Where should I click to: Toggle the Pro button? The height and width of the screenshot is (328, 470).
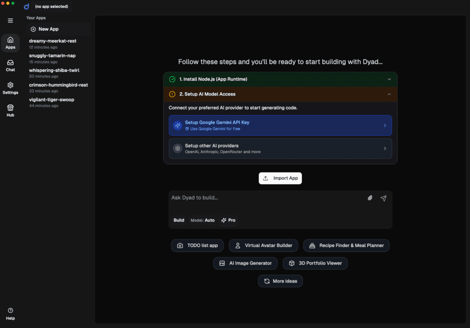coord(229,220)
